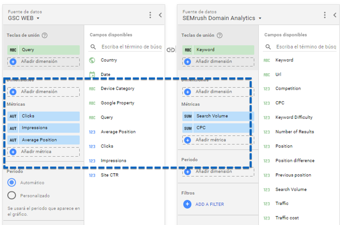Select Country field with globe icon
Image resolution: width=340 pixels, height=225 pixels.
point(109,60)
